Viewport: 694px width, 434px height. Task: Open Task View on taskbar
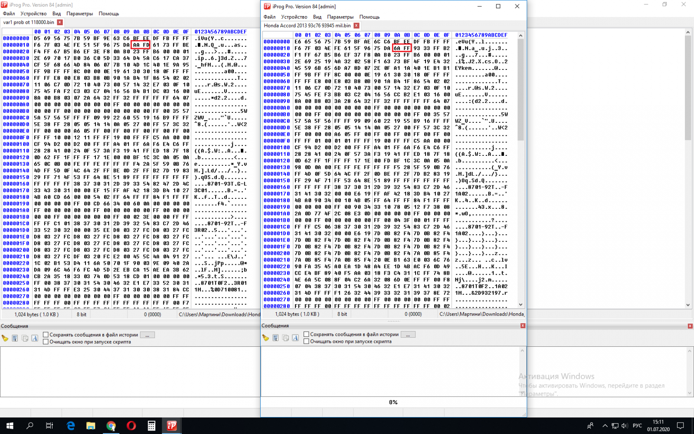tap(49, 426)
